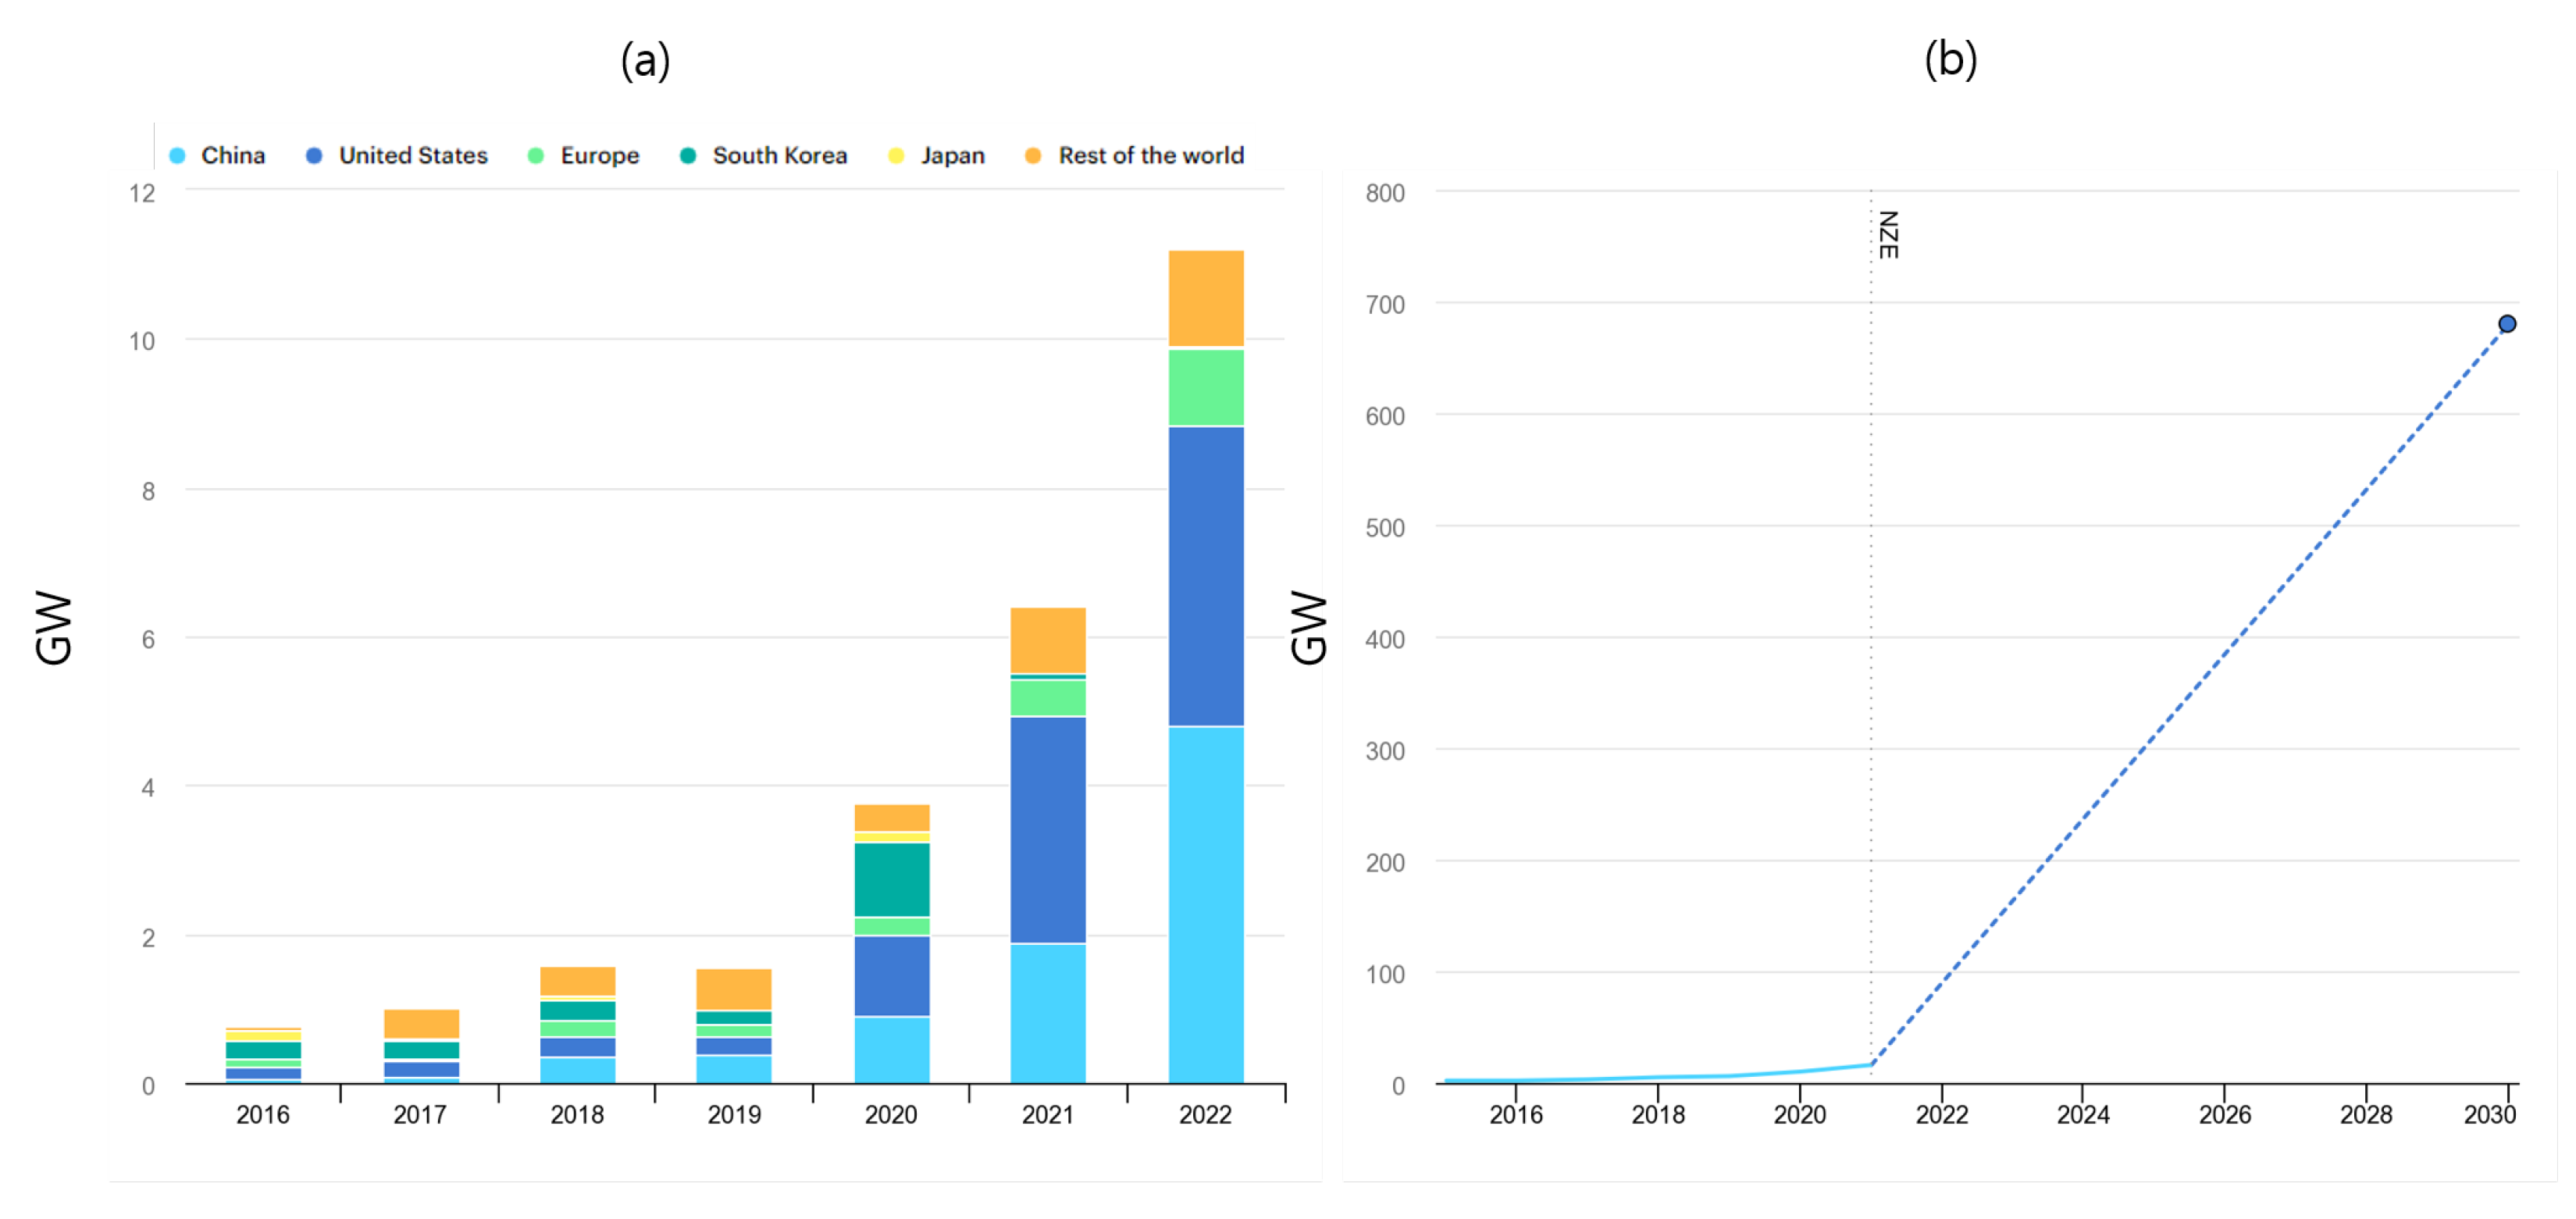Click the United States legend label
Screen dimensions: 2576x1219
coord(413,156)
